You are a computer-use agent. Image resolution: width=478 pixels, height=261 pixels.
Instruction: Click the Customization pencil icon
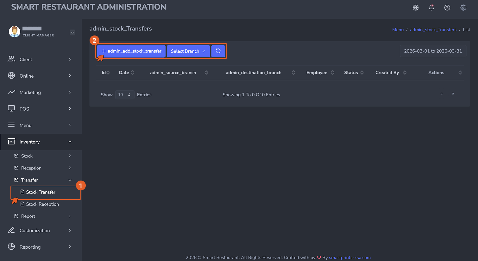pos(11,230)
